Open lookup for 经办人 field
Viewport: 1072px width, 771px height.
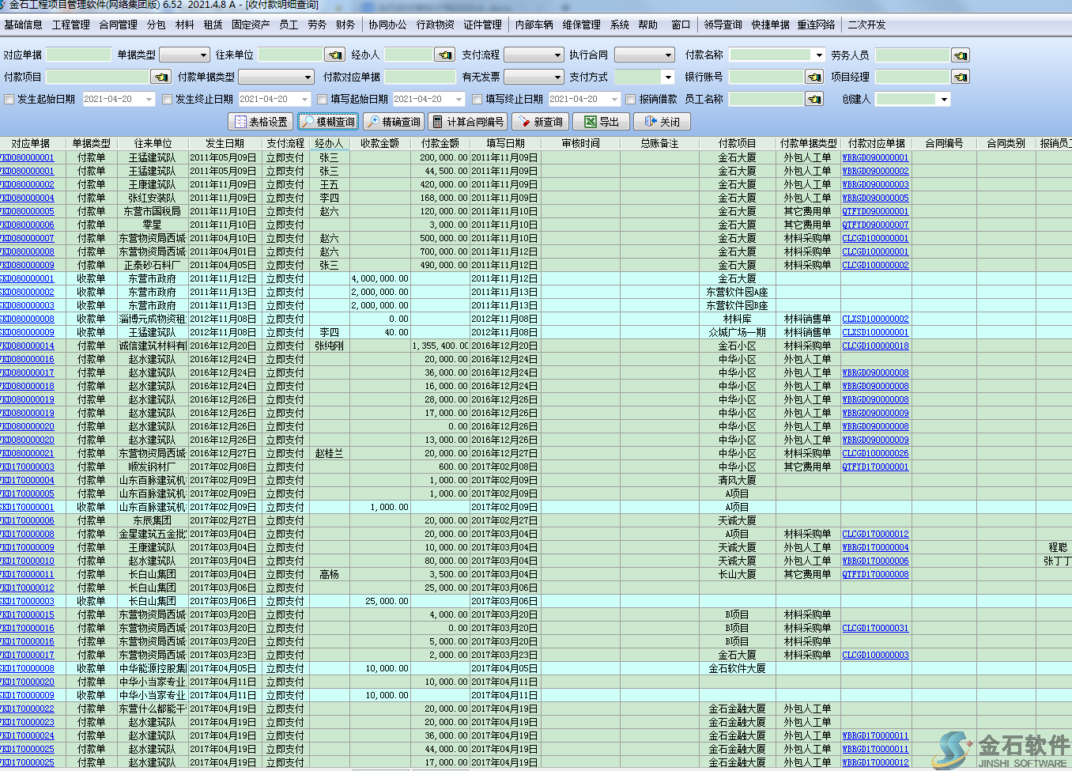pyautogui.click(x=444, y=55)
